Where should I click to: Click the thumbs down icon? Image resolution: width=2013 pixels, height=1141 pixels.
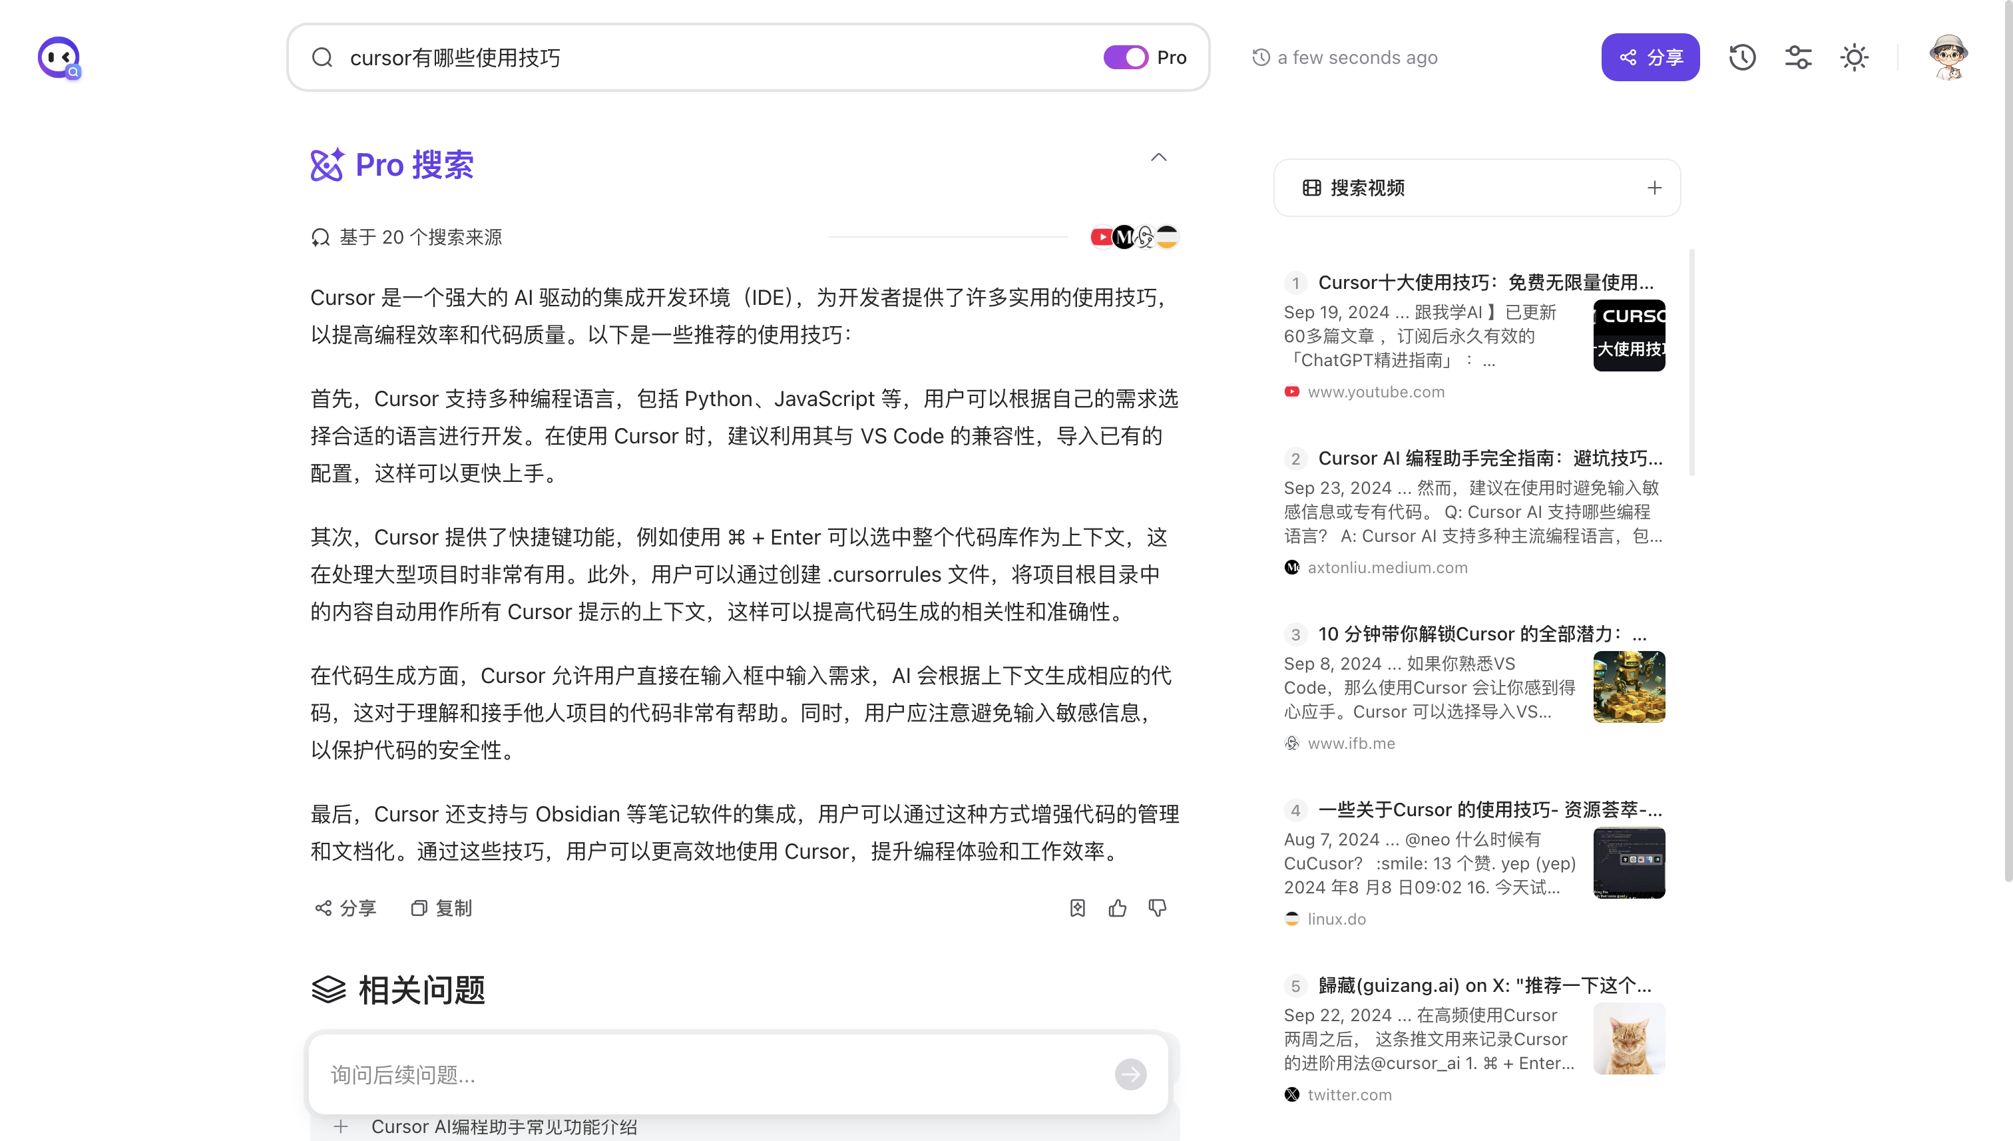(x=1158, y=907)
